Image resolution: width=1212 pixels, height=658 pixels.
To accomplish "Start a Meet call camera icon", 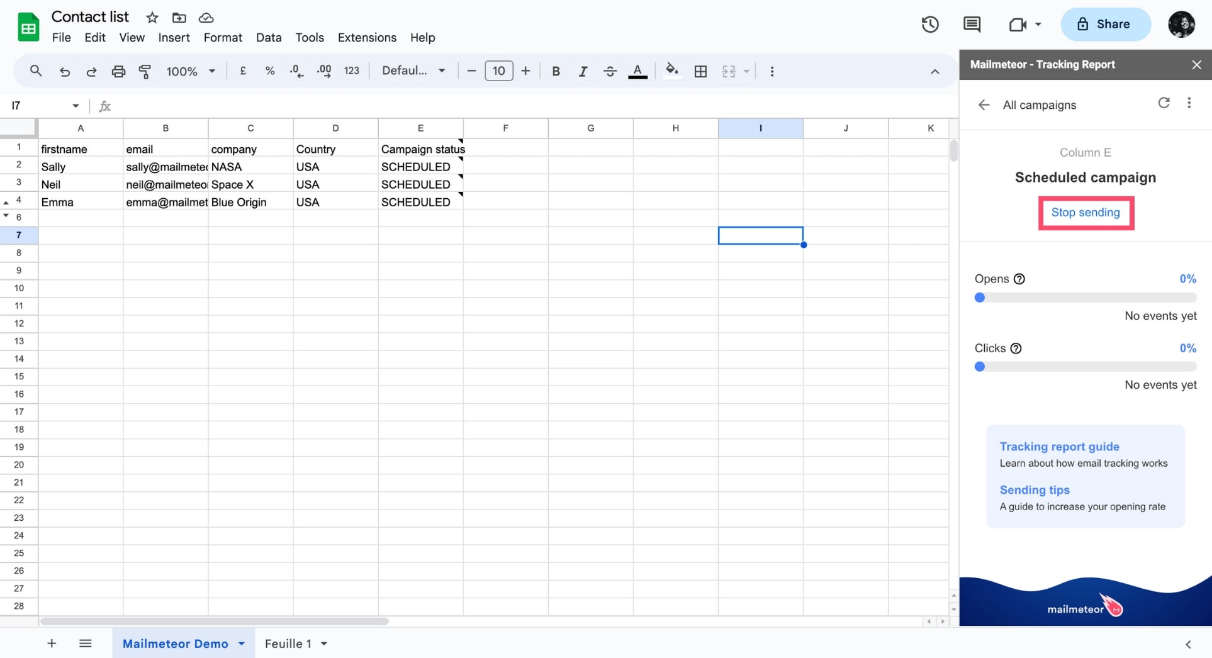I will pyautogui.click(x=1017, y=25).
